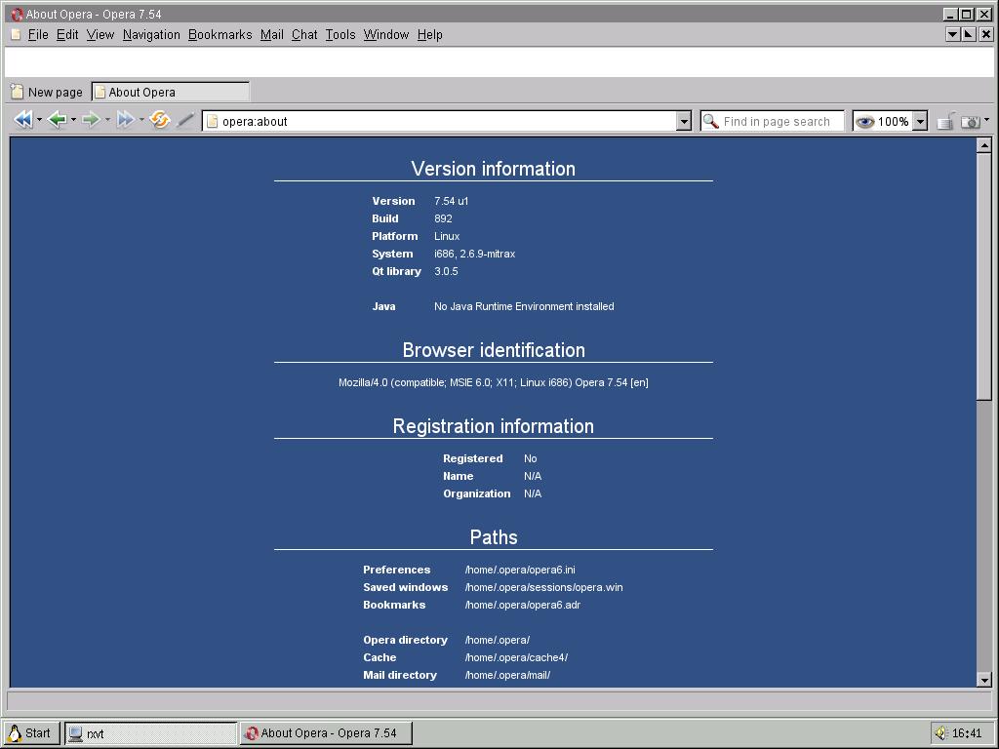Go back with the green left arrow

point(58,120)
